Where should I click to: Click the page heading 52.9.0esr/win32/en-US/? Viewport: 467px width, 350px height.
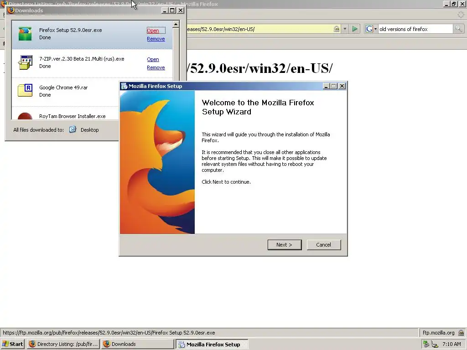pos(260,68)
